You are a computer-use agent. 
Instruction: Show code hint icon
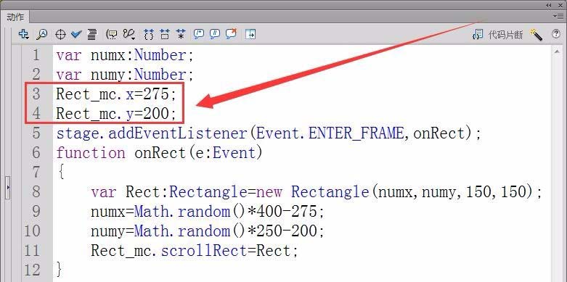[112, 35]
